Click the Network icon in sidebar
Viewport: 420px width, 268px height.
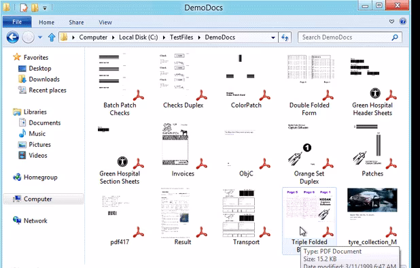(x=17, y=220)
